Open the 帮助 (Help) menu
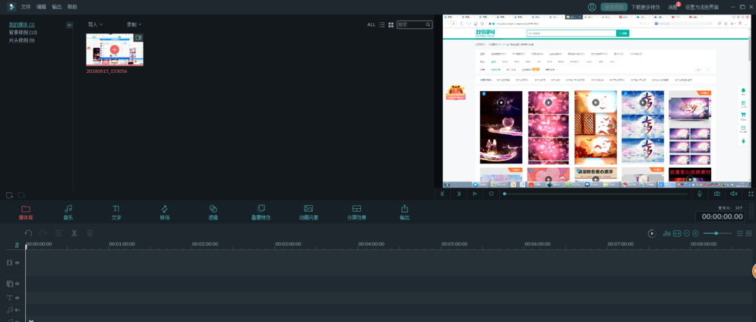This screenshot has height=322, width=756. coord(72,7)
